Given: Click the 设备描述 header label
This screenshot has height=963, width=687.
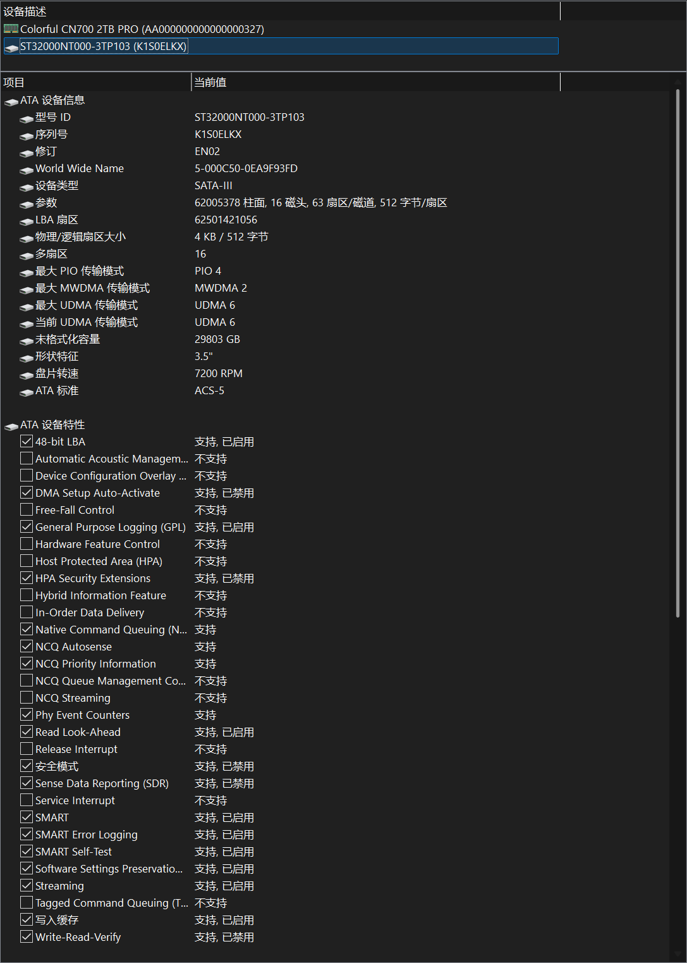Looking at the screenshot, I should click(x=25, y=11).
